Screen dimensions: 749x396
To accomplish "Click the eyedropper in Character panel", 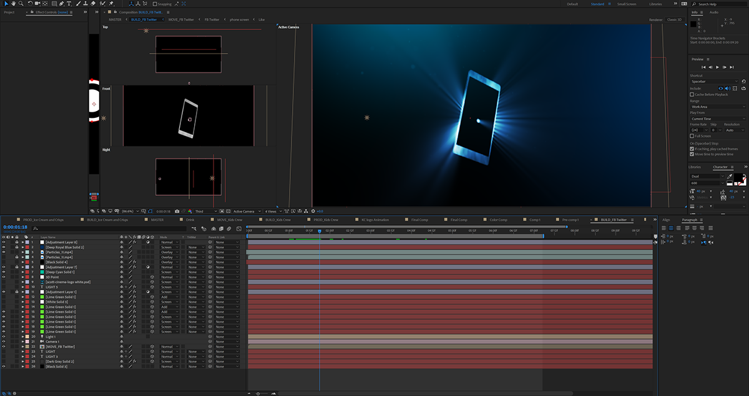I will (x=729, y=176).
